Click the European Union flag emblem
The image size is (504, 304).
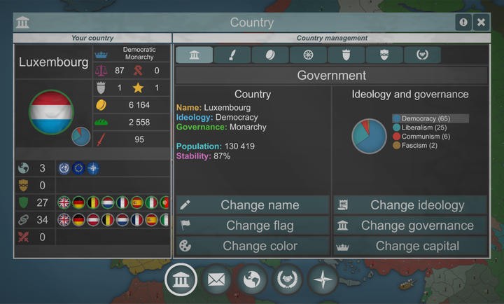click(78, 168)
